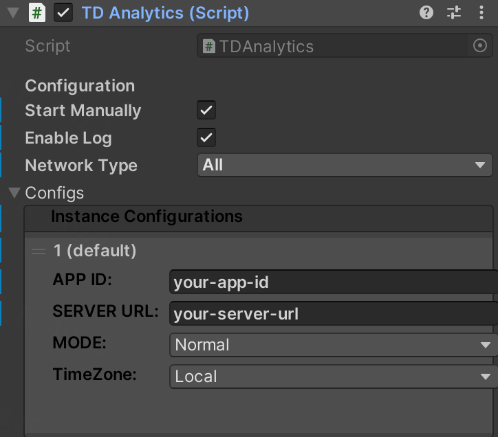Viewport: 498px width, 437px height.
Task: Click the APP ID input field
Action: 332,282
